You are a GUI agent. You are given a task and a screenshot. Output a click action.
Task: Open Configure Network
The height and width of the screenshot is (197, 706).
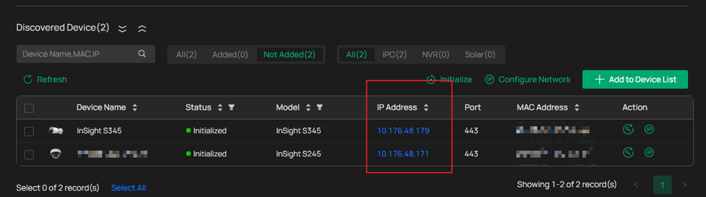pos(528,79)
